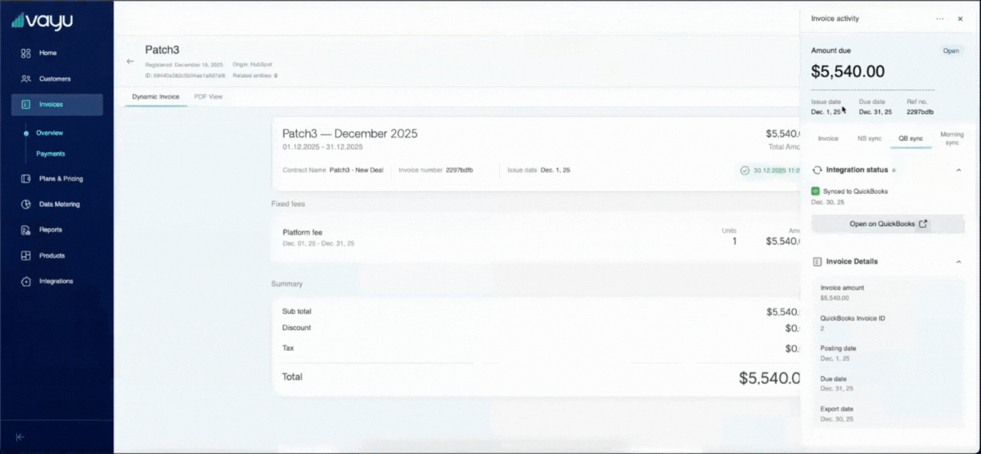Go back using the left arrow
Viewport: 981px width, 454px height.
tap(130, 61)
